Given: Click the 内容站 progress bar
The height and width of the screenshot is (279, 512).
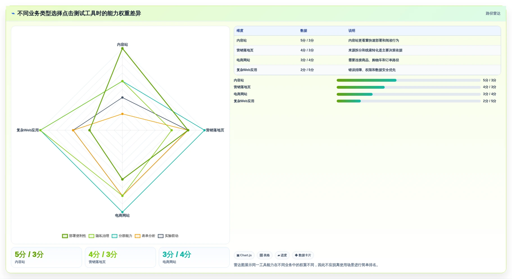Looking at the screenshot, I should (409, 80).
